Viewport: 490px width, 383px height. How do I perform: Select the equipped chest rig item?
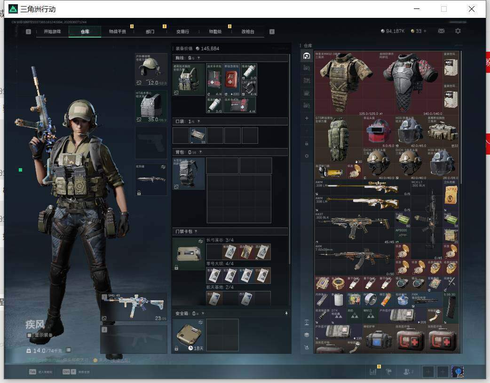(189, 80)
